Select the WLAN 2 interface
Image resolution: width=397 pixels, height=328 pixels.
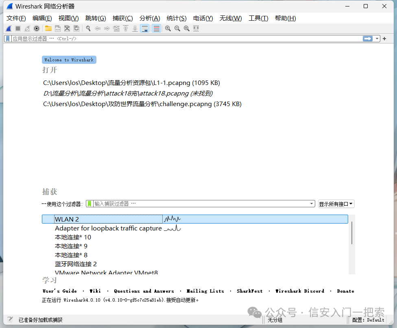195,219
